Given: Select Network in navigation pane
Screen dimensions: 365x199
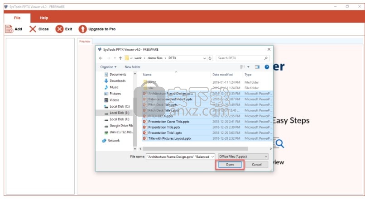Looking at the screenshot, I should coord(113,141).
